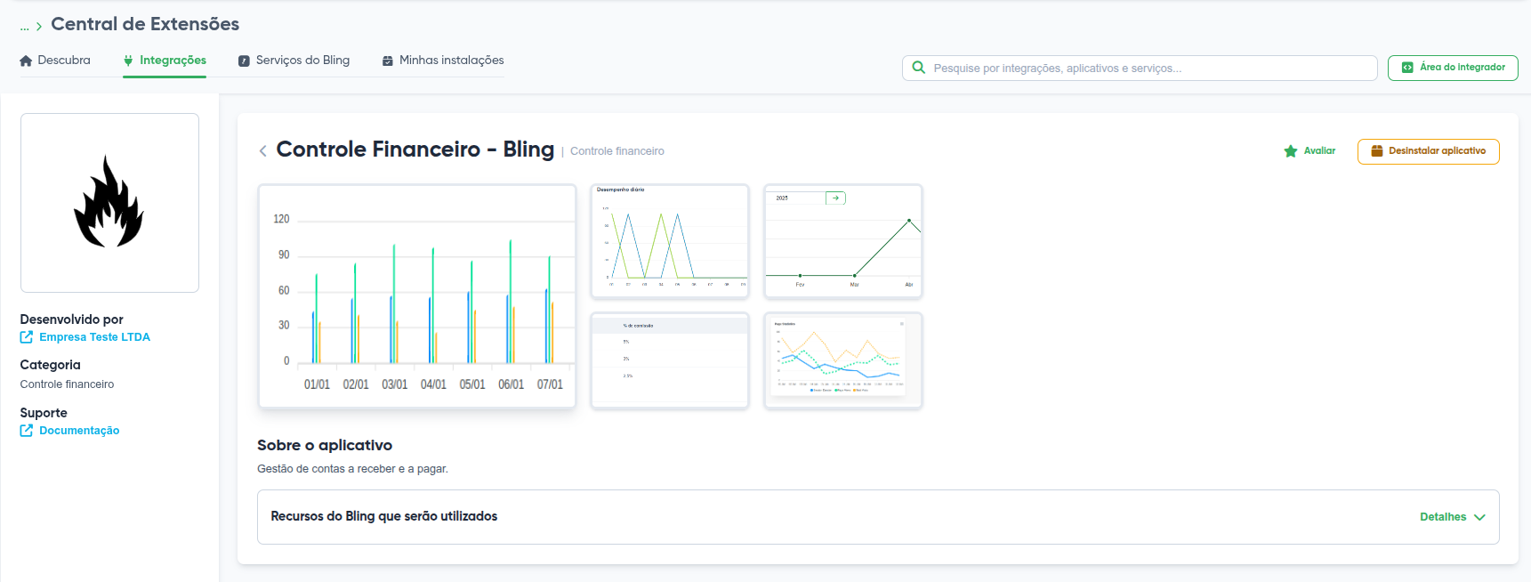Open the large bar chart screenshot
1531x582 pixels.
coord(416,296)
